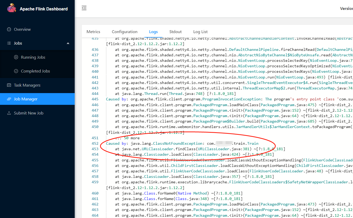Open the Log List tab
353x218 pixels.
pos(201,32)
